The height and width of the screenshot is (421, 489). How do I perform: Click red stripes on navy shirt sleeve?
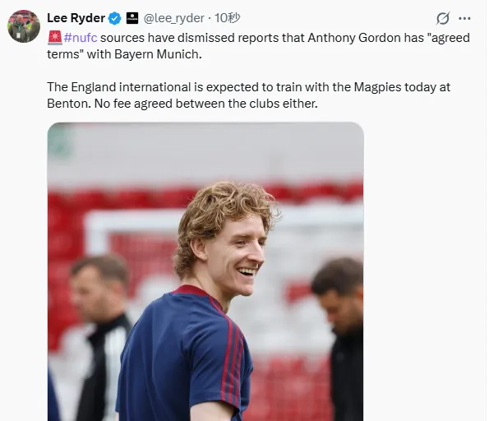233,358
